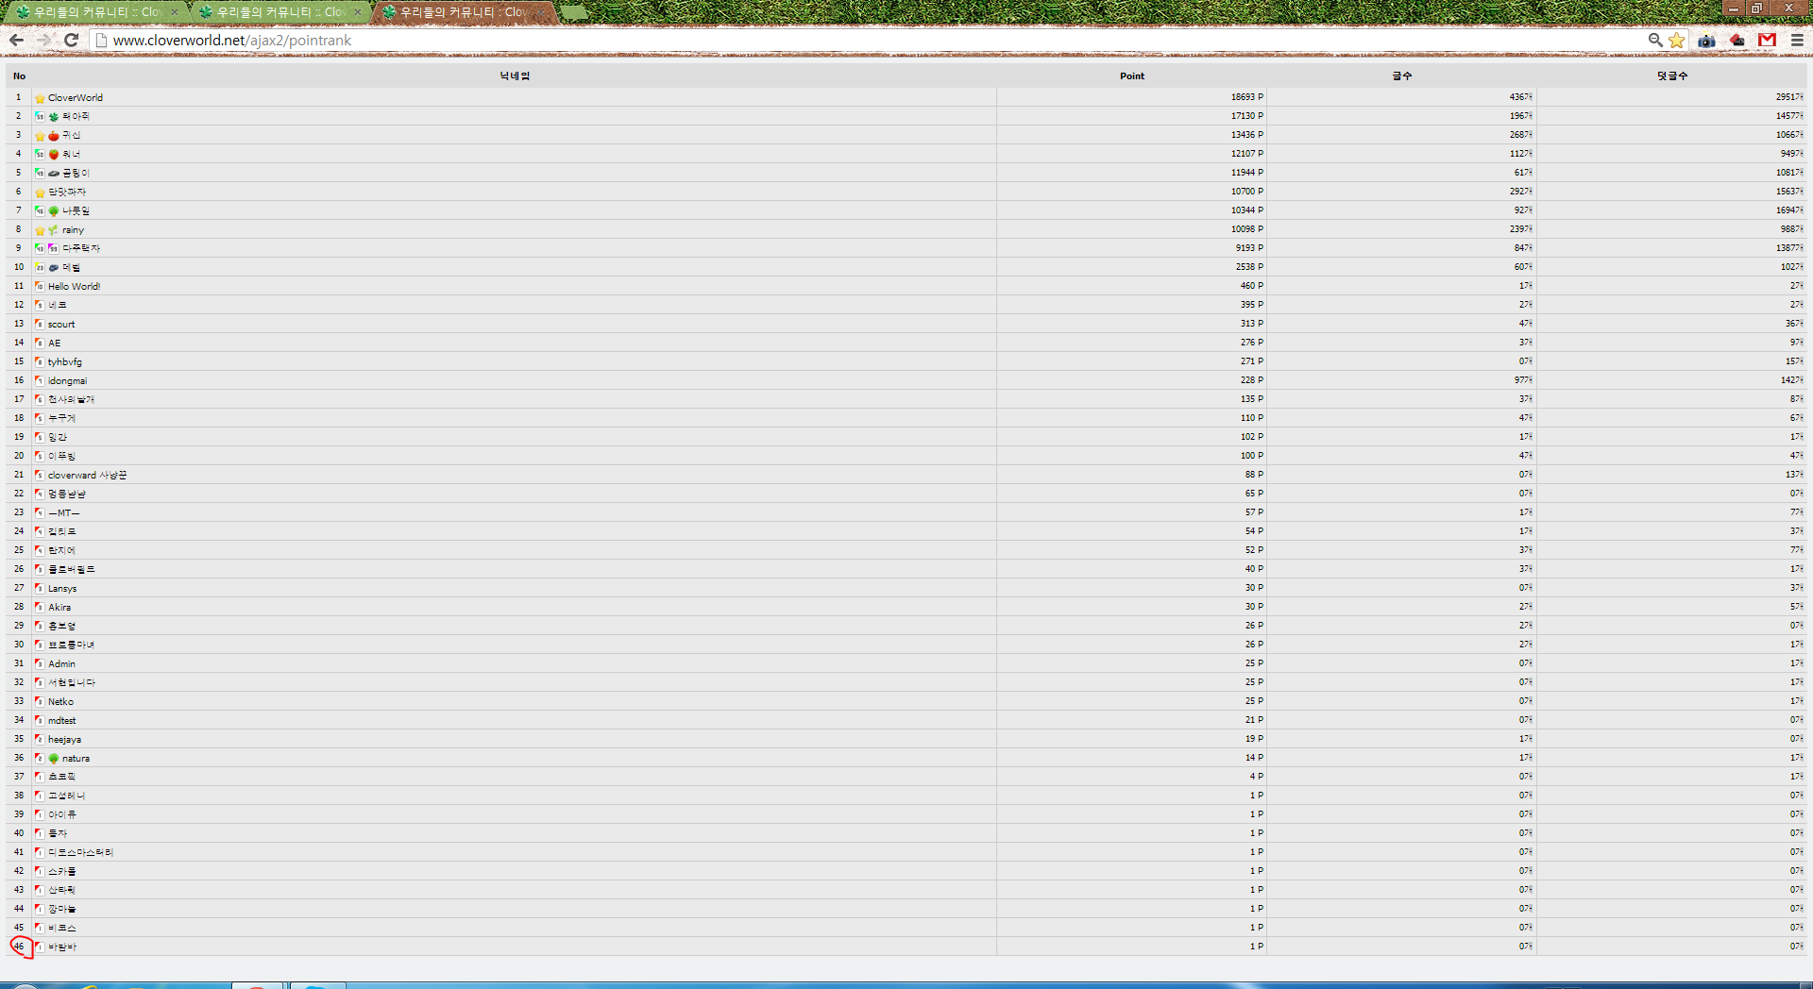
Task: Click the Point column header
Action: pyautogui.click(x=1131, y=76)
